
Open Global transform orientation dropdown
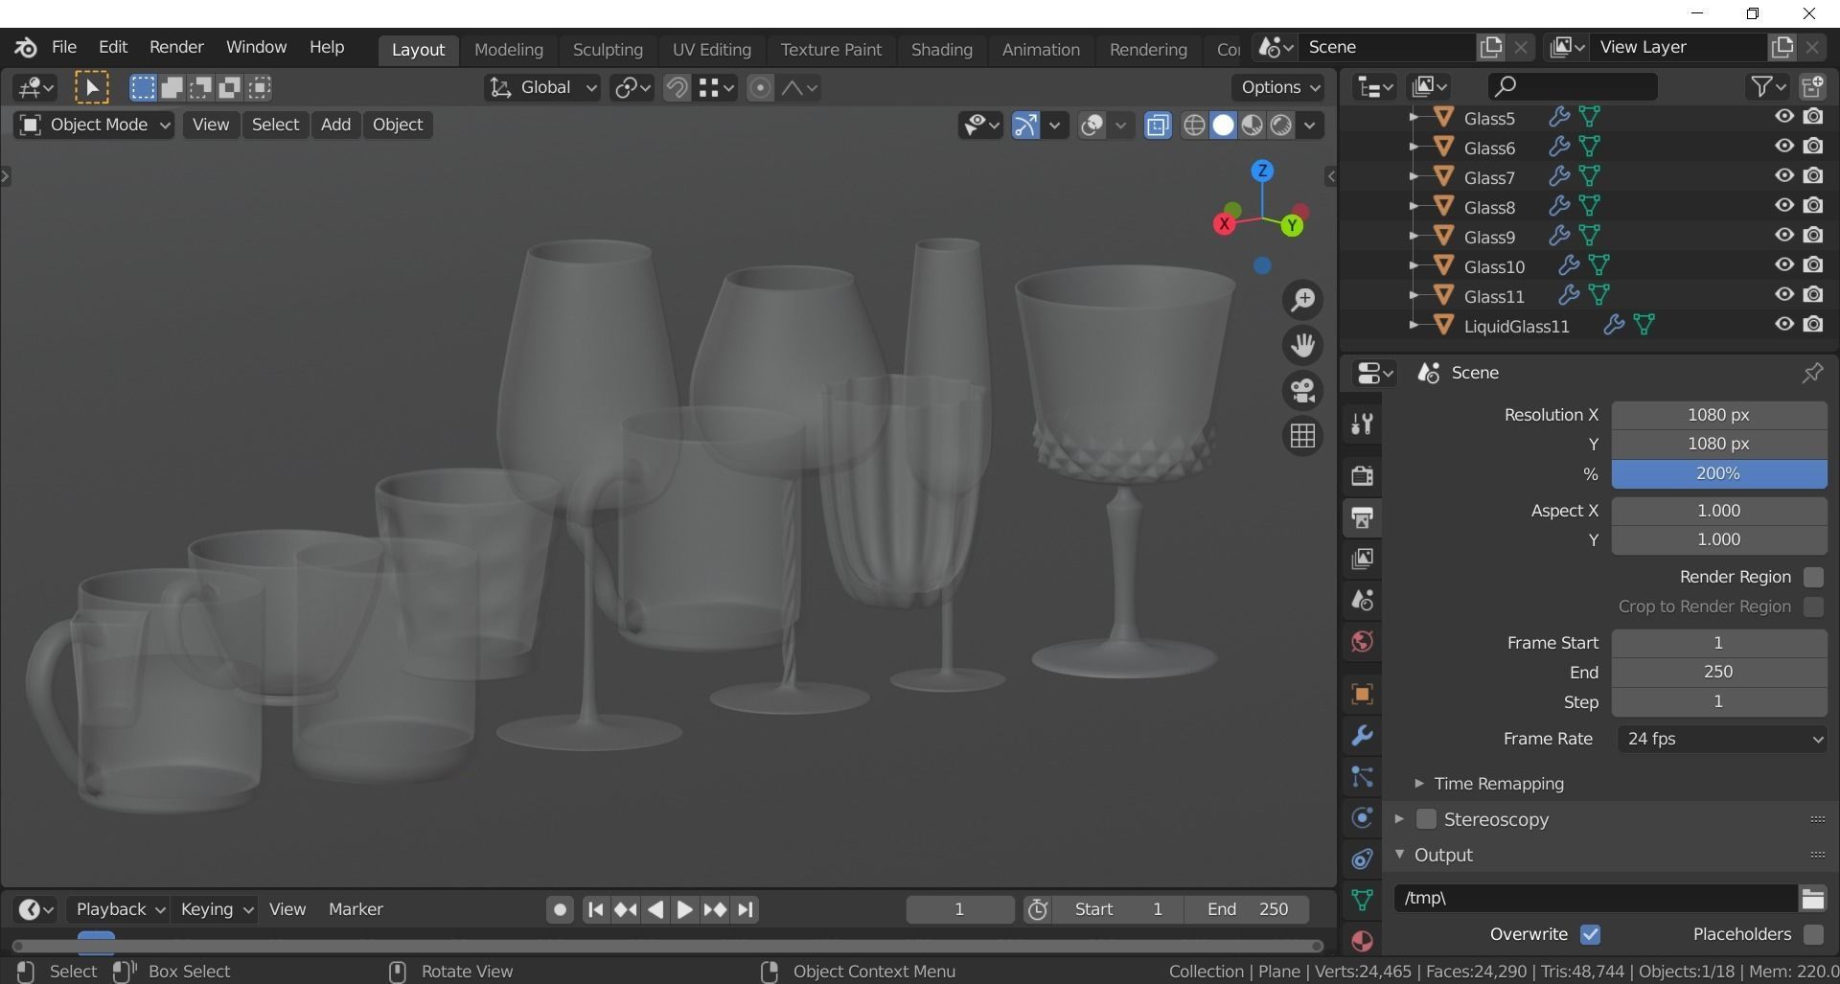coord(542,88)
